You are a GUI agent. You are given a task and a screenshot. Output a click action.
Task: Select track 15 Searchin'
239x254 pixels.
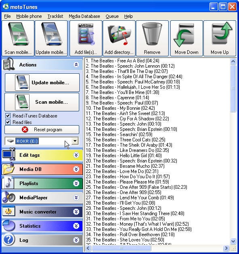[x=119, y=134]
